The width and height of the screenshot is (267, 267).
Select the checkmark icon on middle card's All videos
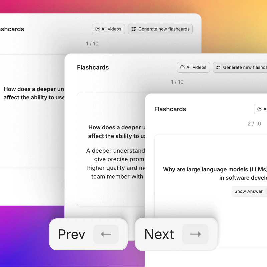(x=182, y=67)
